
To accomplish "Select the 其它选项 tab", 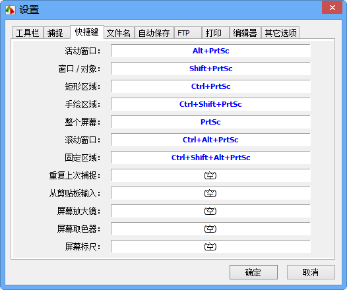I will pyautogui.click(x=280, y=33).
